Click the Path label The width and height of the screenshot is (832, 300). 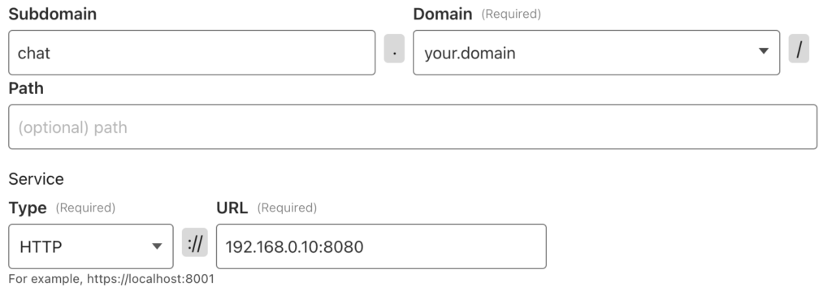pyautogui.click(x=26, y=88)
